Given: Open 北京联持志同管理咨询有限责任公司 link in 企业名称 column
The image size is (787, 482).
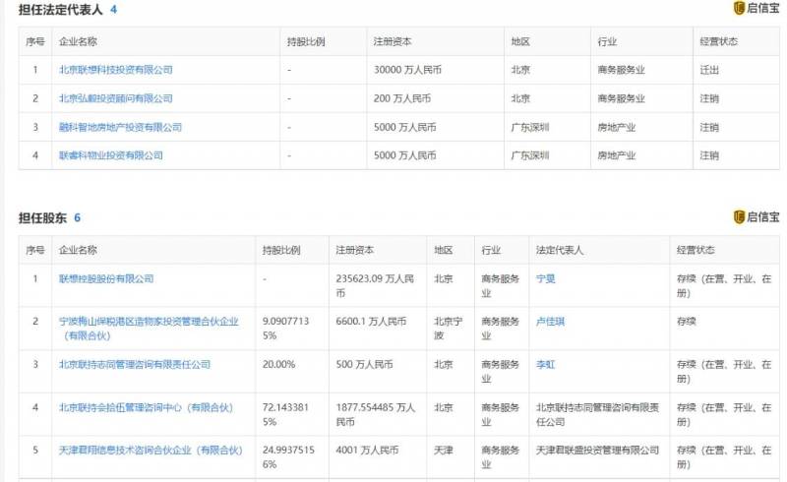Looking at the screenshot, I should click(135, 365).
